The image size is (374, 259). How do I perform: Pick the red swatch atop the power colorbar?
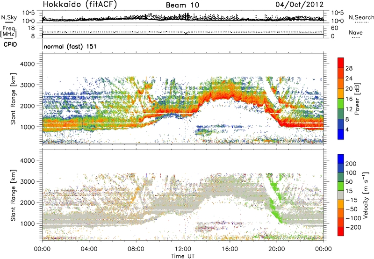tap(341, 63)
